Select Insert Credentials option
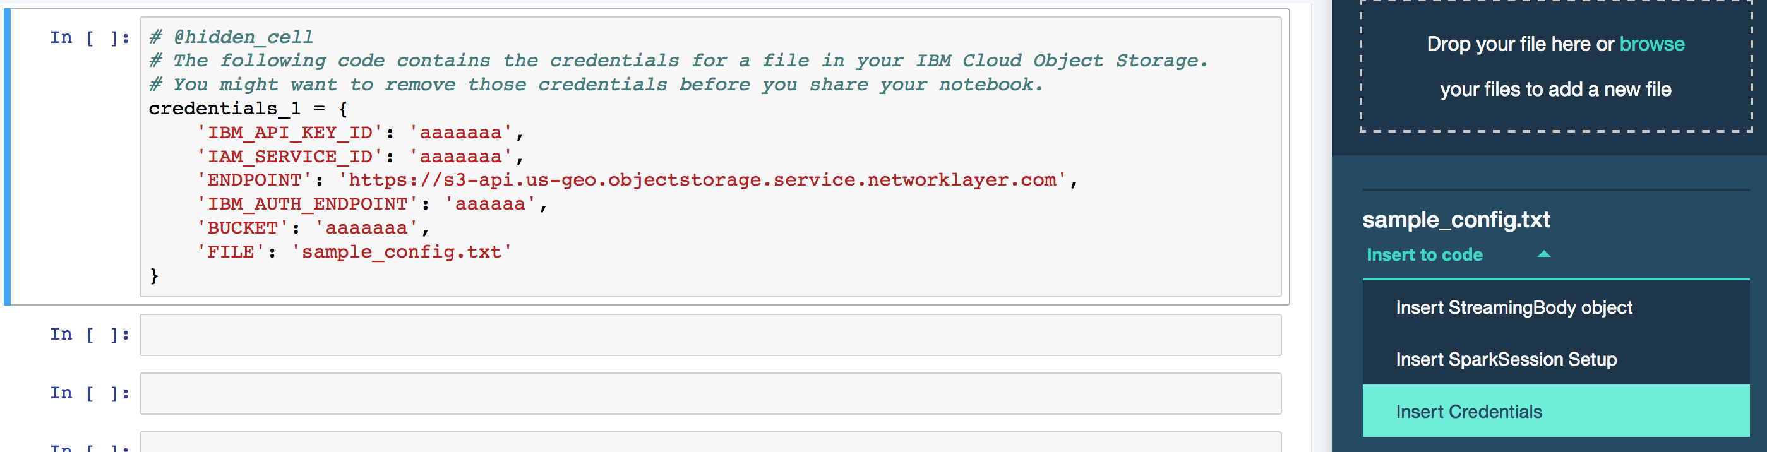The width and height of the screenshot is (1767, 452). 1469,412
